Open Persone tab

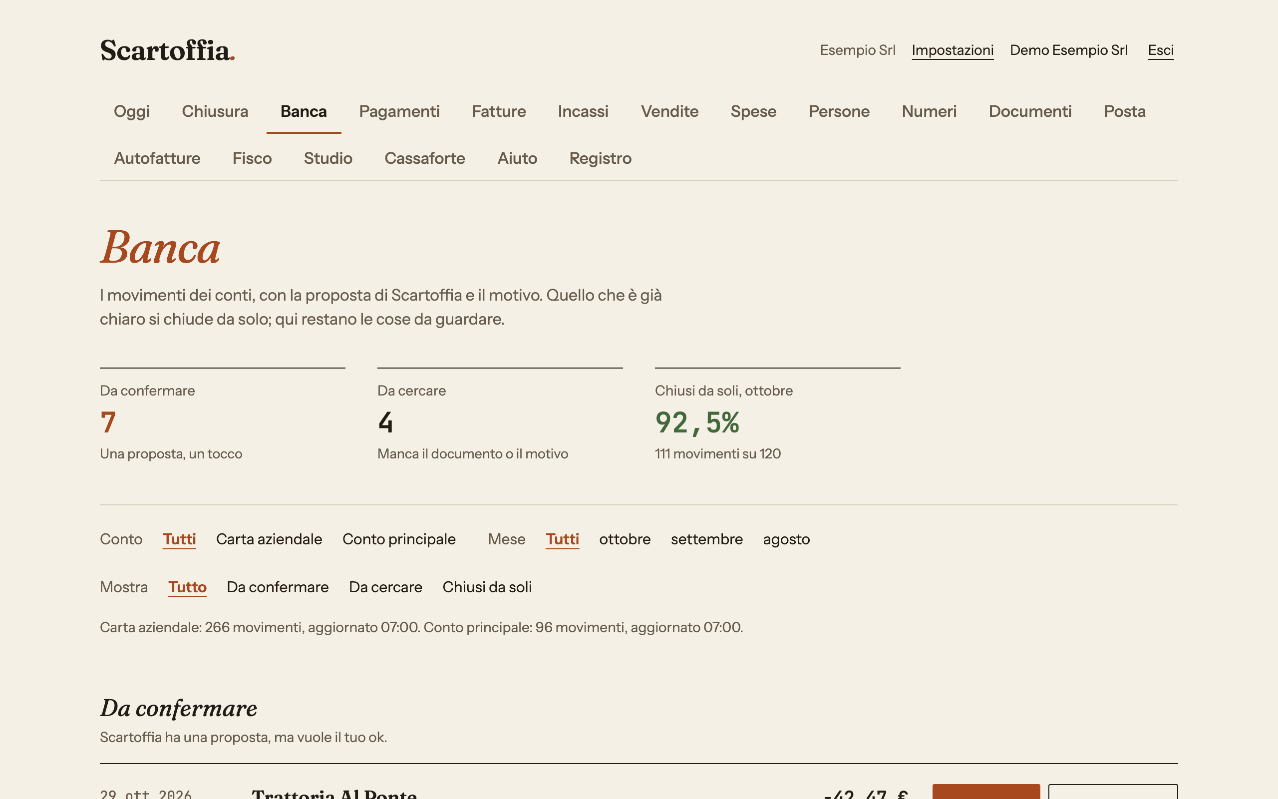[x=839, y=111]
